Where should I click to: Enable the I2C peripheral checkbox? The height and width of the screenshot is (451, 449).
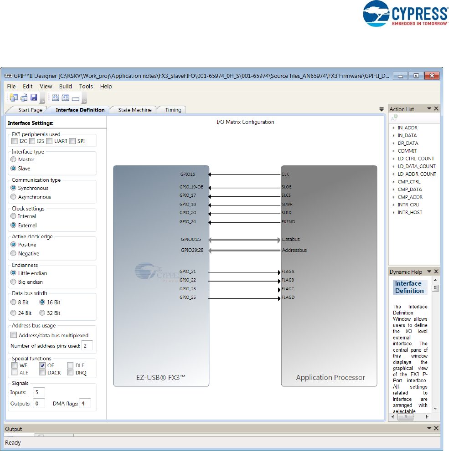pyautogui.click(x=15, y=141)
